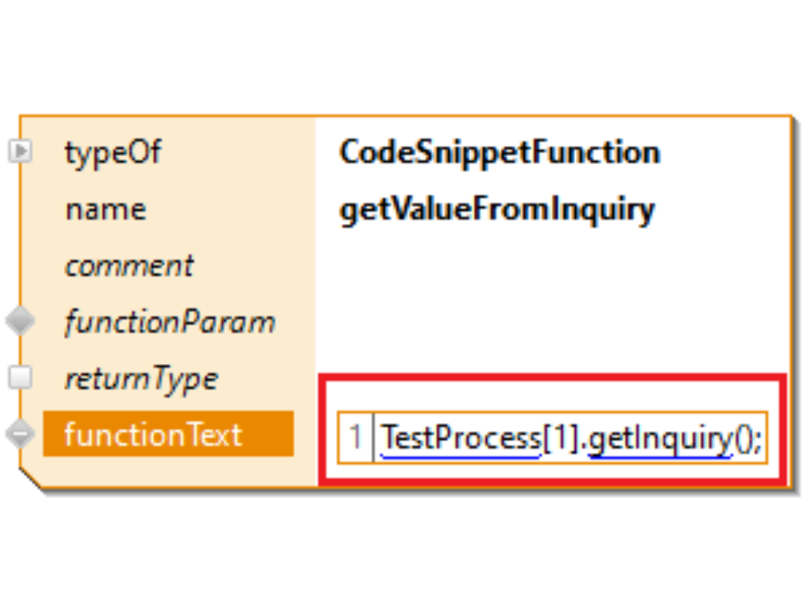806x604 pixels.
Task: Select the functionParam property label
Action: 170,322
